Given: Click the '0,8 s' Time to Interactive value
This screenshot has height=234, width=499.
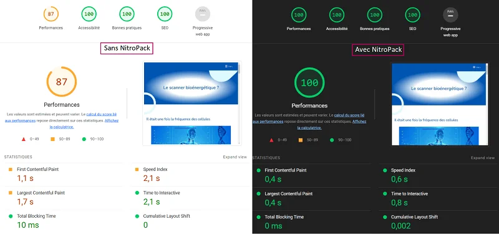Looking at the screenshot, I should point(399,203).
